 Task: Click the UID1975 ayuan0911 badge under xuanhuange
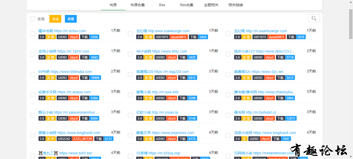point(269,37)
